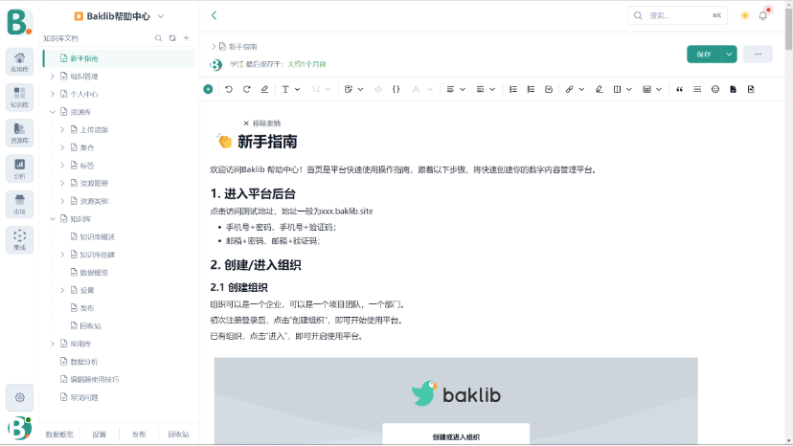Insert a block quote
This screenshot has height=446, width=793.
pos(679,89)
